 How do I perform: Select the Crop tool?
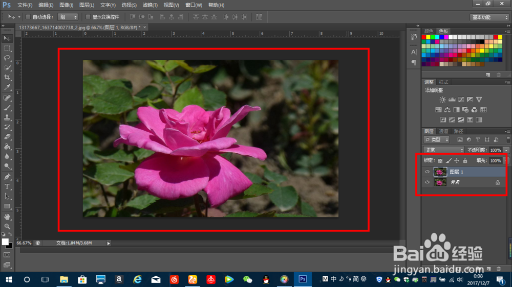pos(7,78)
